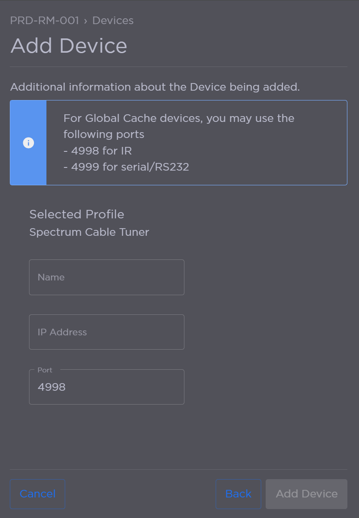Click the Selected Profile heading
This screenshot has width=359, height=518.
point(76,214)
